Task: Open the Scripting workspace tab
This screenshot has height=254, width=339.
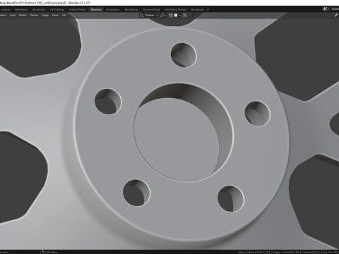Action: (x=197, y=10)
